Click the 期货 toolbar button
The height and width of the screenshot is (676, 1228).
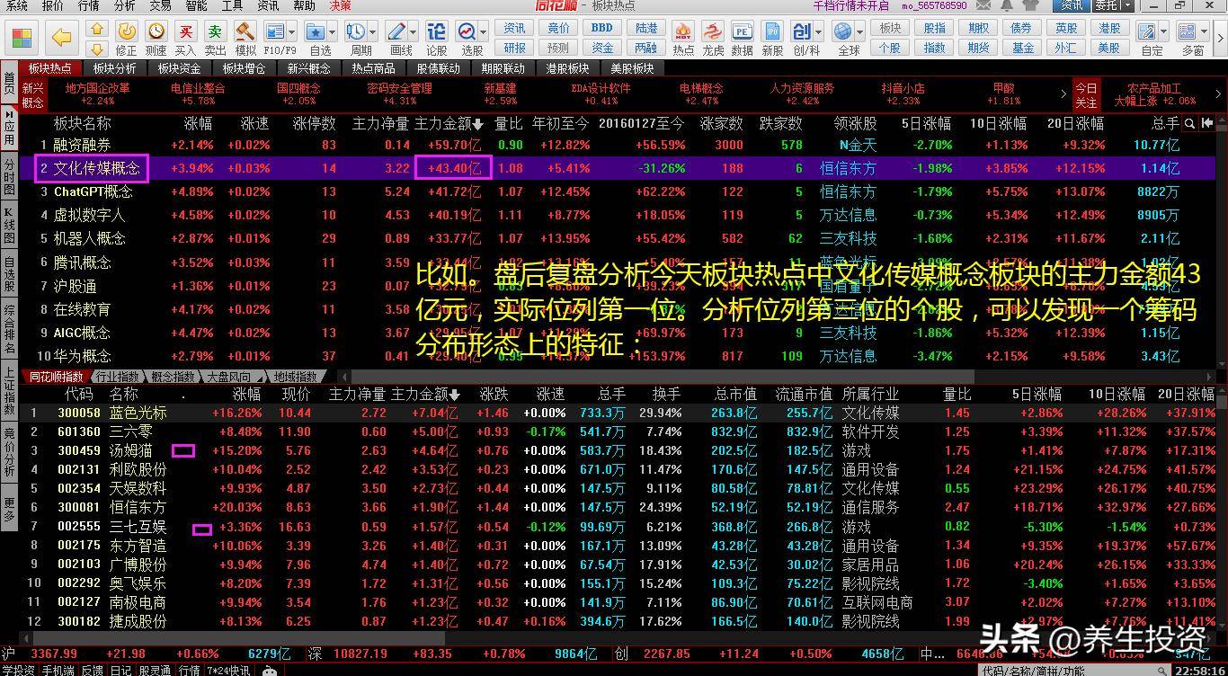point(979,48)
